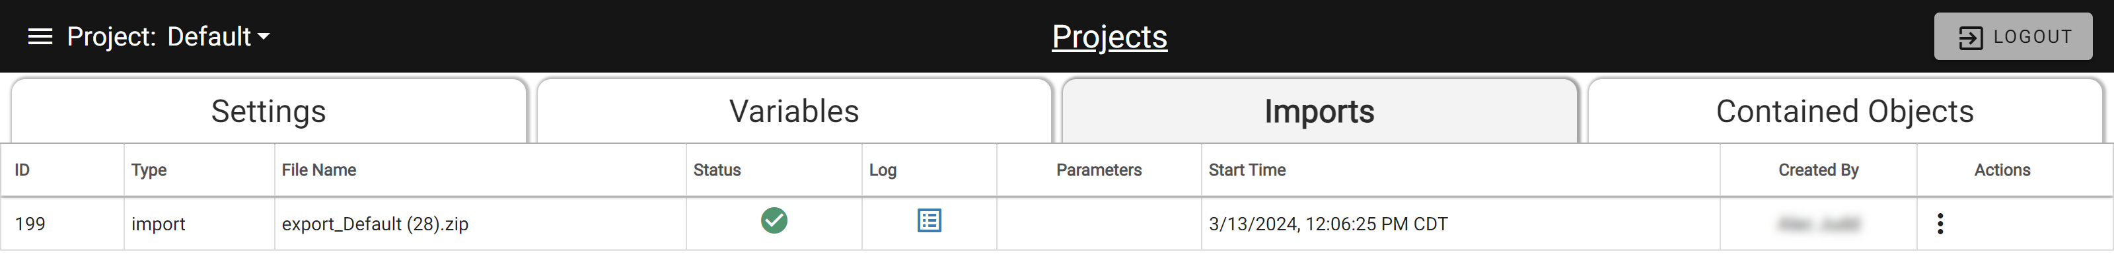Switch to the Settings tab
Viewport: 2114px width, 258px height.
tap(268, 112)
